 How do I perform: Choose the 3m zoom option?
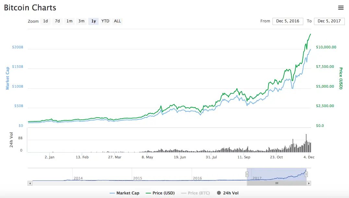(81, 21)
